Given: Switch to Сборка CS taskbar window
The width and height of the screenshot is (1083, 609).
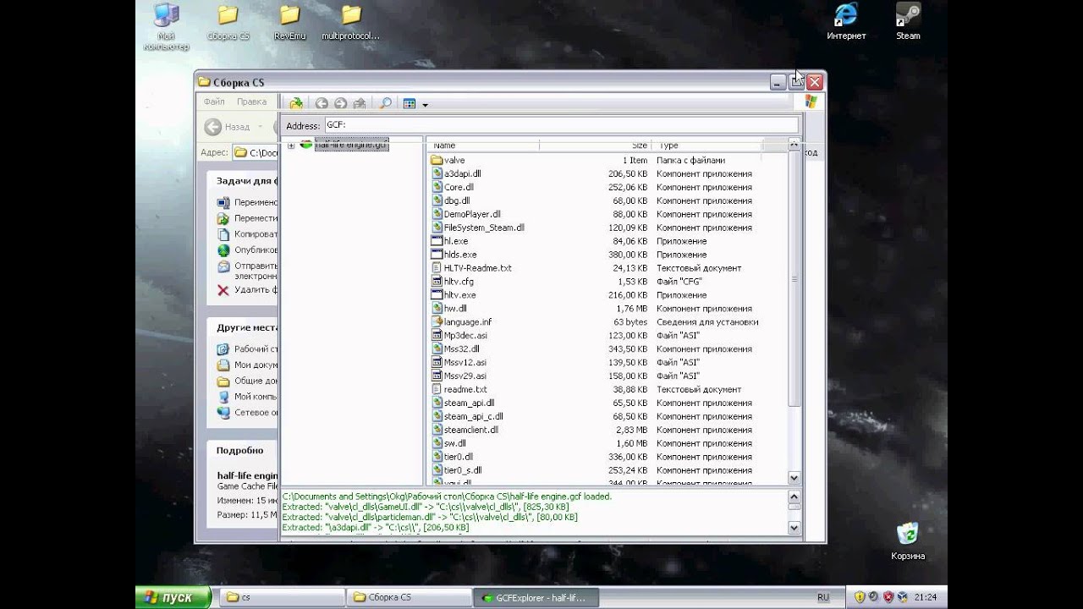Looking at the screenshot, I should pos(408,597).
